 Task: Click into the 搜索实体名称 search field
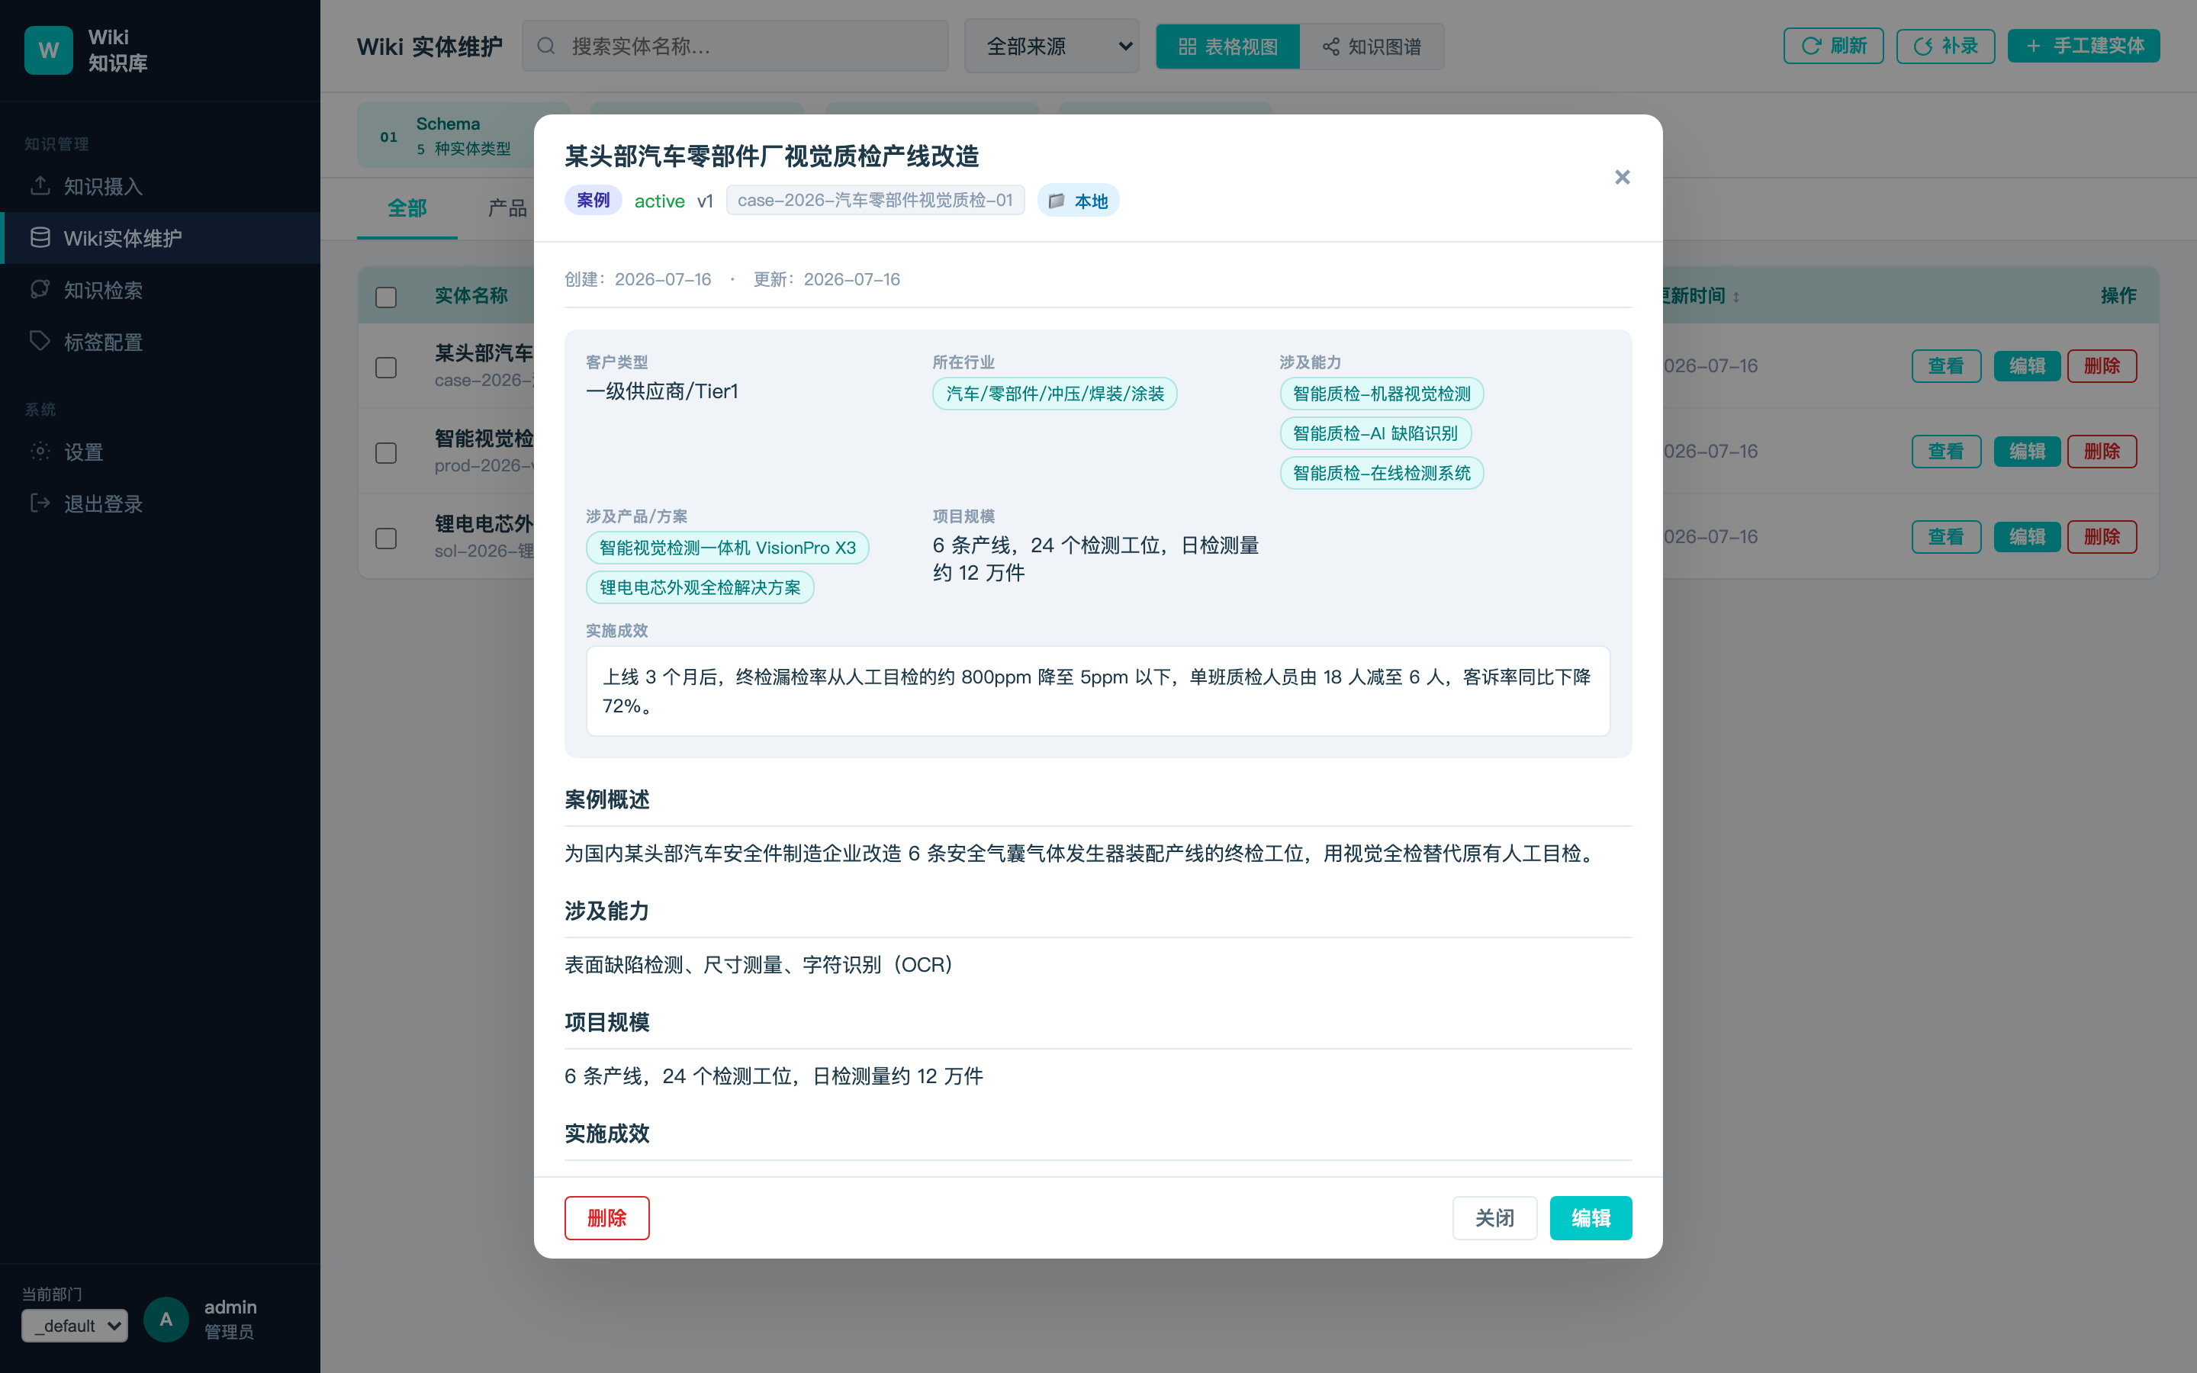tap(735, 46)
